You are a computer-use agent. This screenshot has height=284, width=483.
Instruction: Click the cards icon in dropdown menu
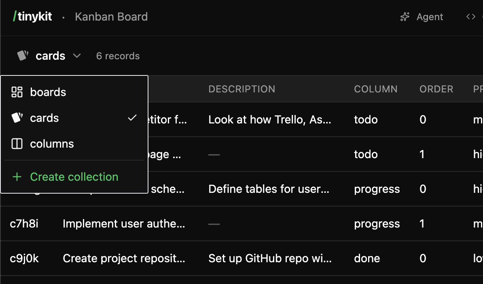[17, 117]
